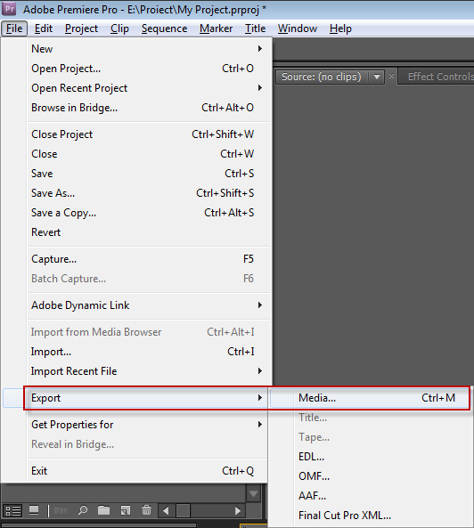The image size is (474, 528).
Task: Create a New Bin folder icon
Action: point(103,511)
